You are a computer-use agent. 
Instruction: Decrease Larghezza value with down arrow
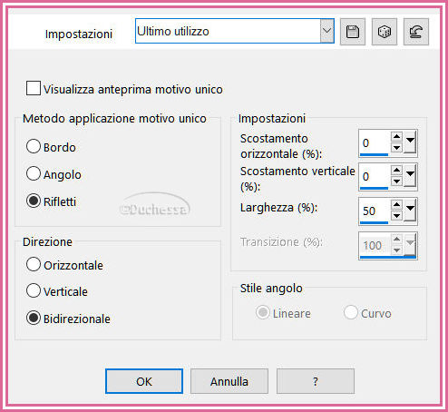click(396, 216)
